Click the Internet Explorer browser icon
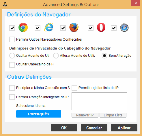The height and width of the screenshot is (136, 142). point(49,27)
